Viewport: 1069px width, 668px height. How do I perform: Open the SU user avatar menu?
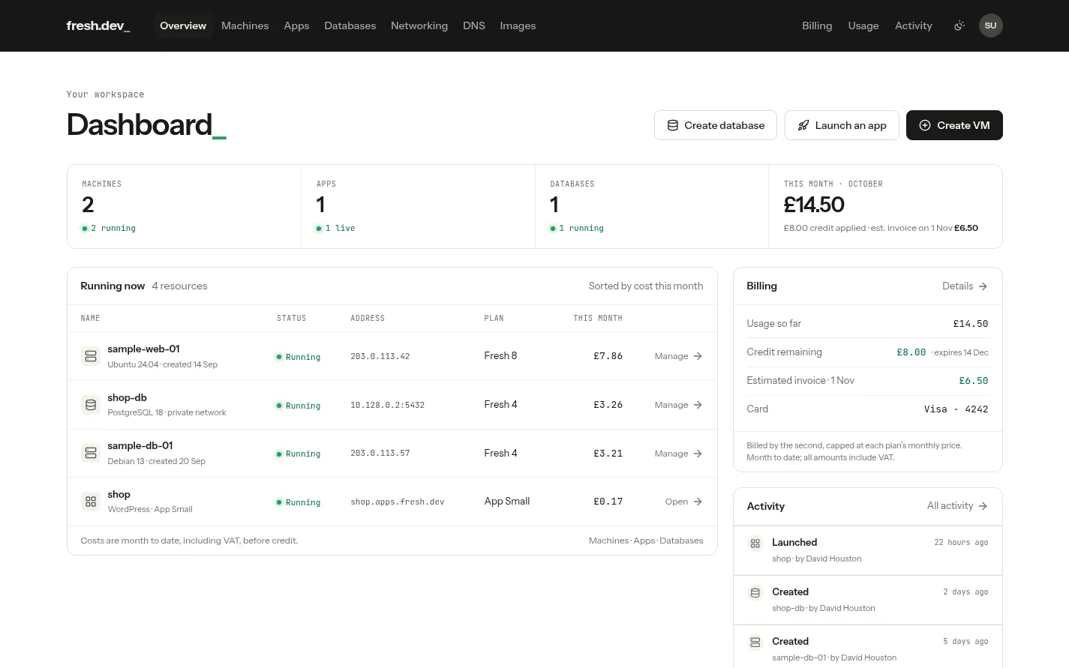(990, 25)
